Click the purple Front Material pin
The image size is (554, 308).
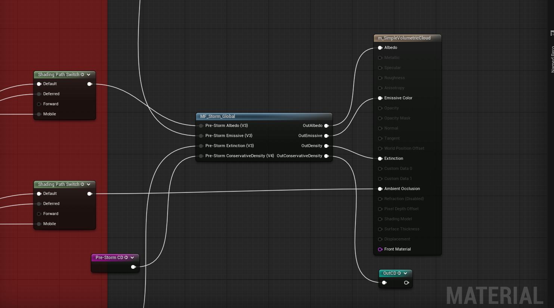pyautogui.click(x=380, y=249)
